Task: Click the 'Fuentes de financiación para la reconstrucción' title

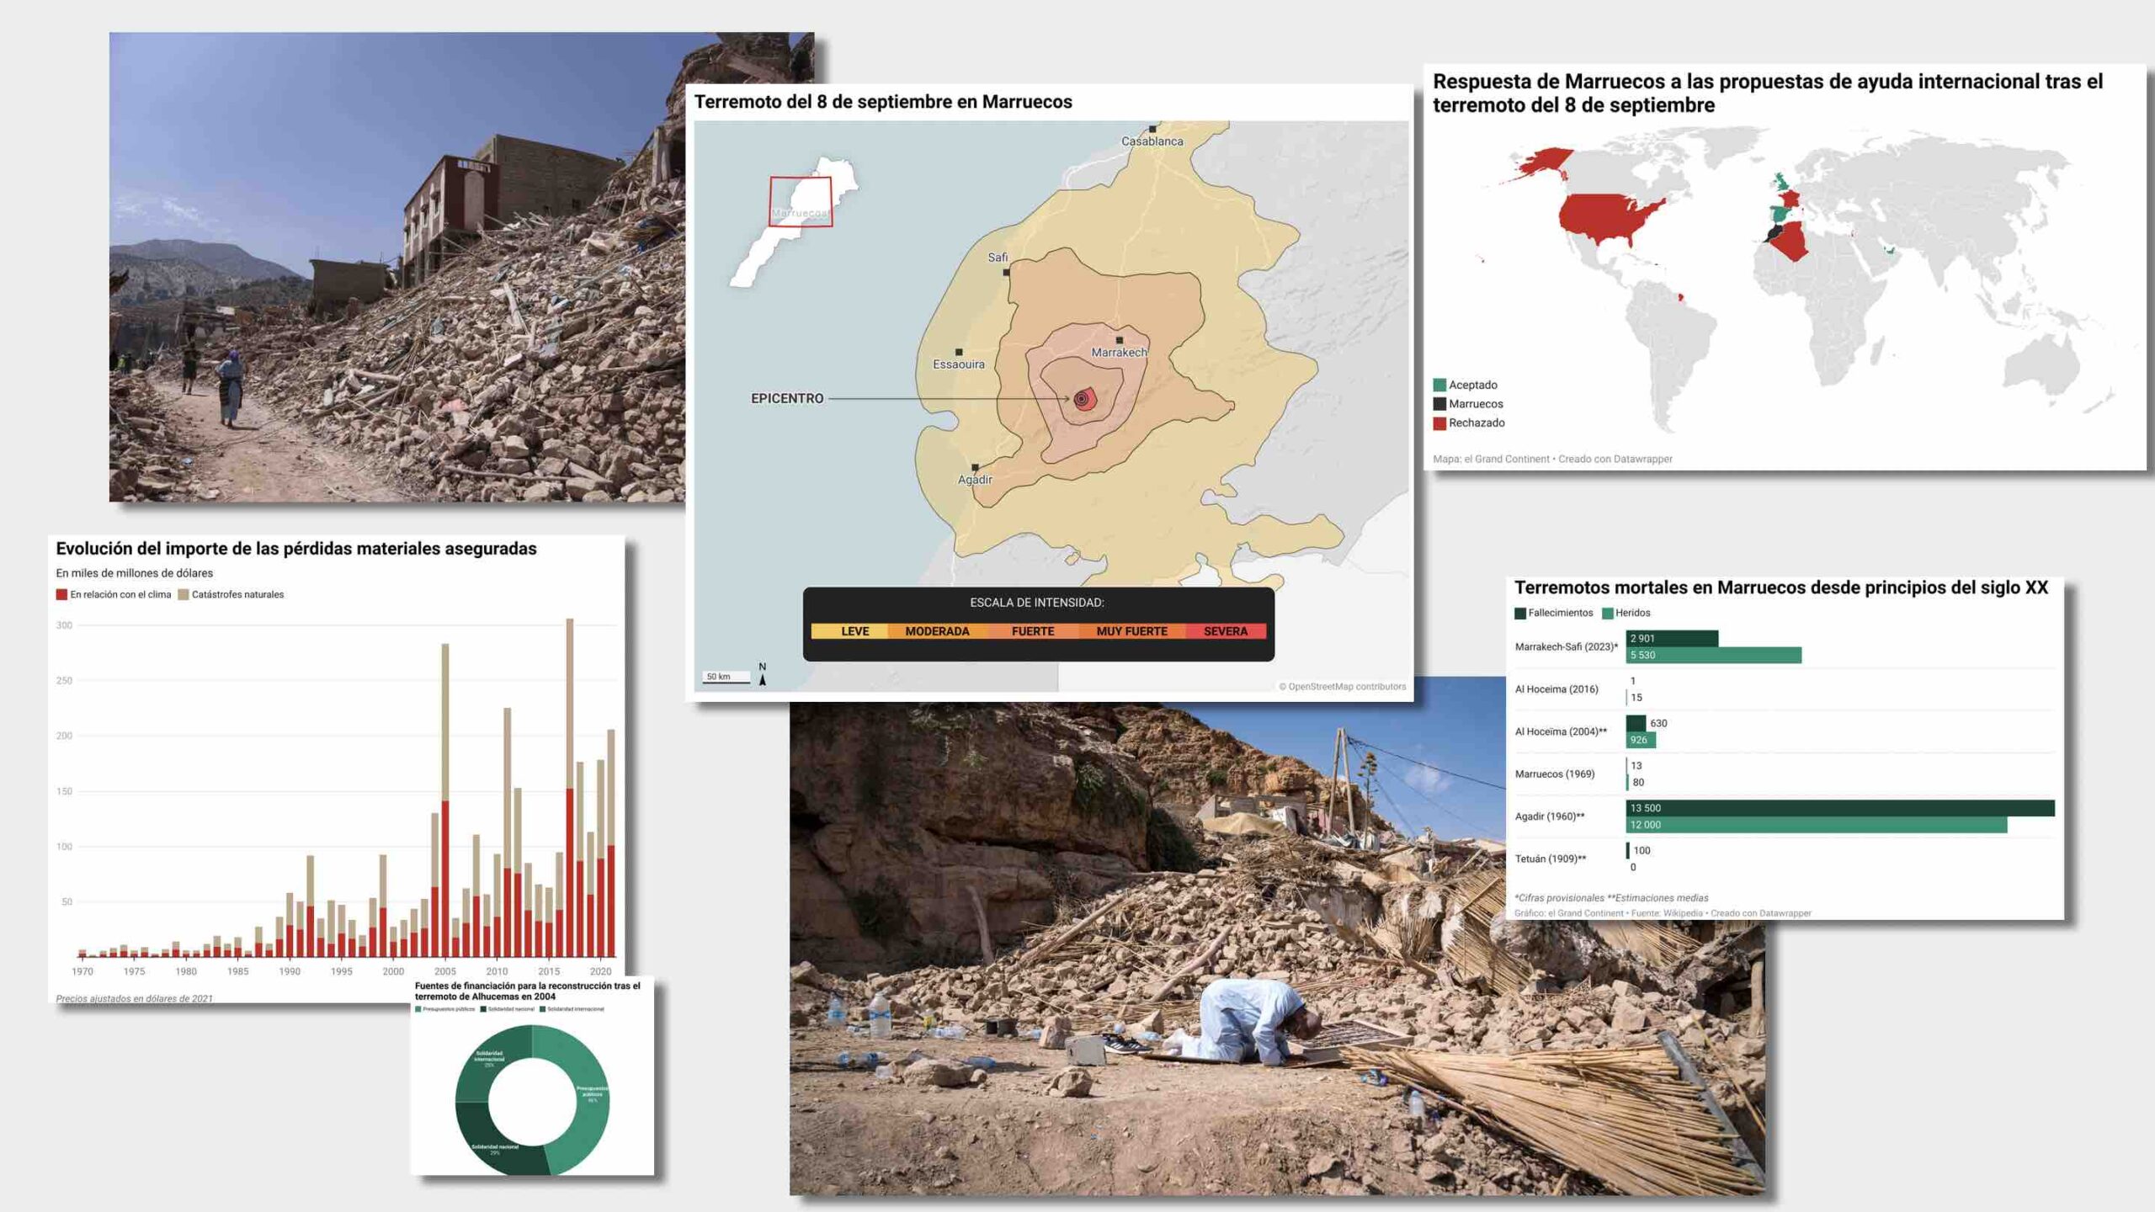Action: tap(528, 991)
